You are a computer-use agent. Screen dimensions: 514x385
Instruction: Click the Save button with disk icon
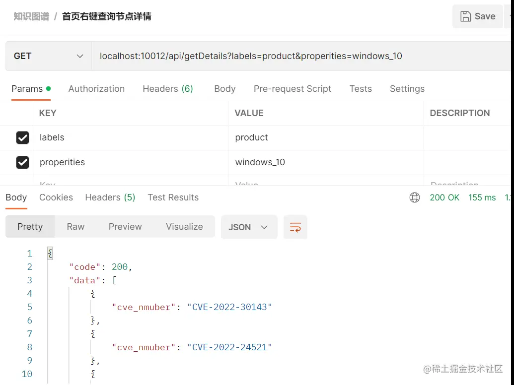pyautogui.click(x=478, y=16)
